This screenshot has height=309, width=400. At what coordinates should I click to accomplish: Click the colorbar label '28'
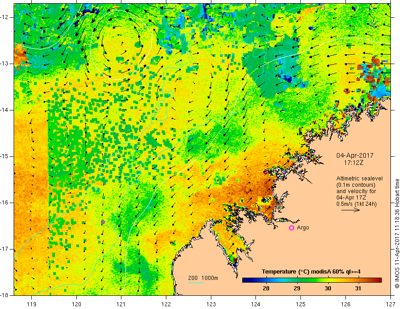tap(266, 289)
